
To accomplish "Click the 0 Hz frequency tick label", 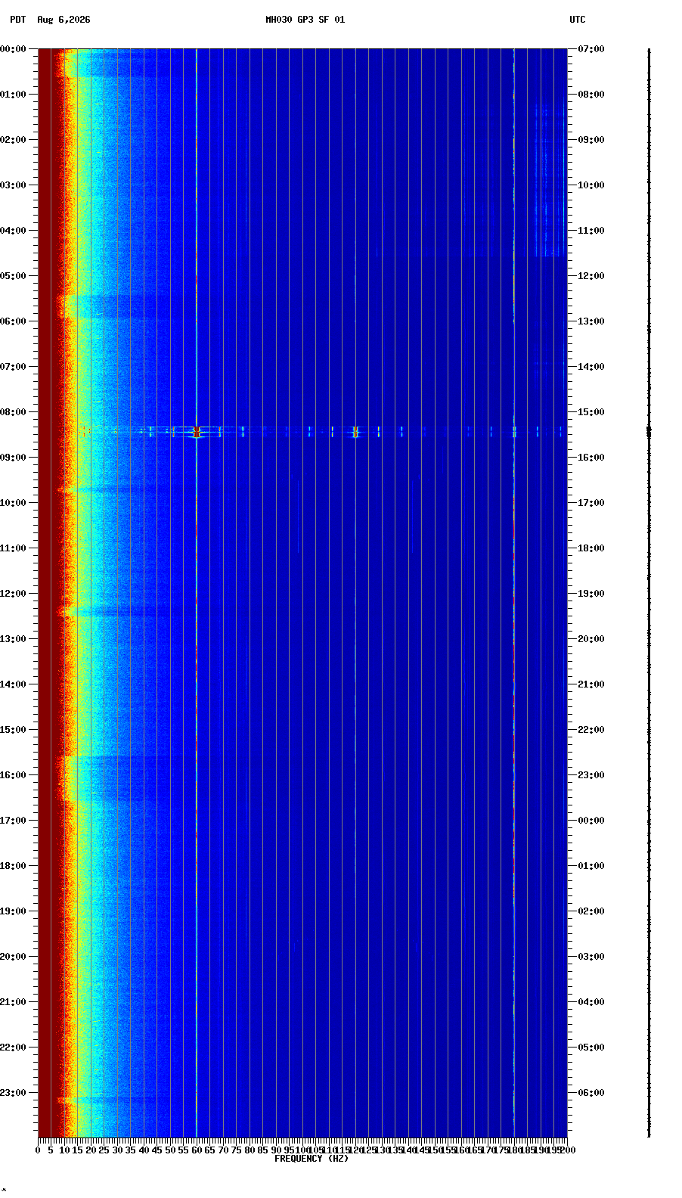I will [x=38, y=1150].
